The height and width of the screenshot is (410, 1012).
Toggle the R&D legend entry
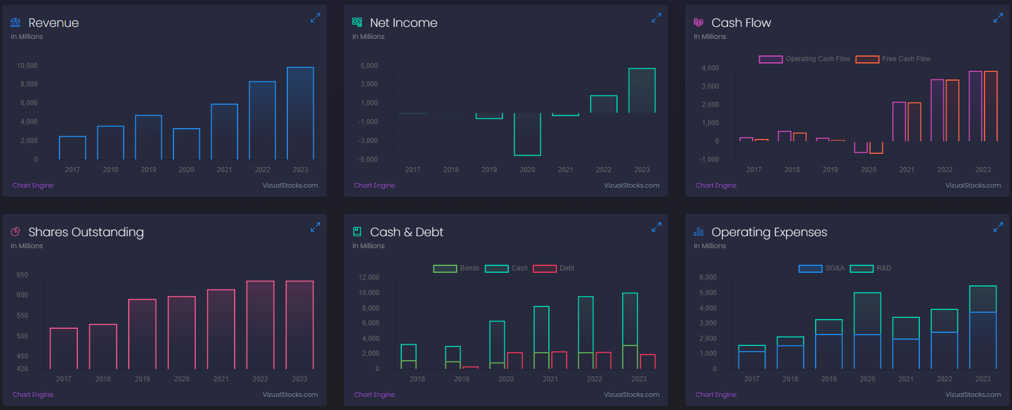[x=871, y=268]
